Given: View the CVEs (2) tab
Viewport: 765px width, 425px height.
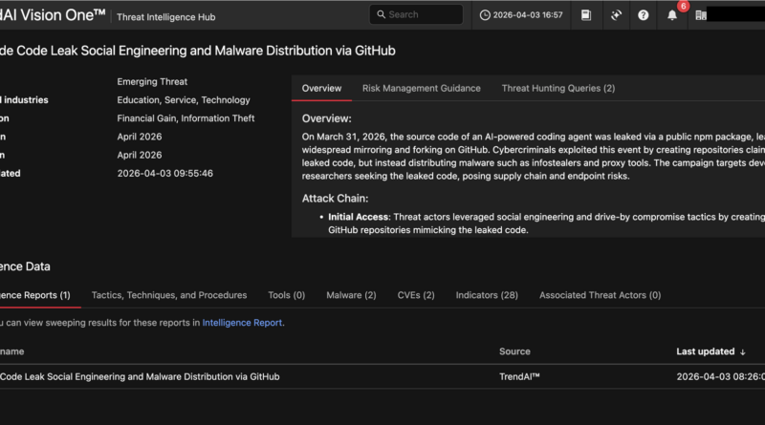Looking at the screenshot, I should click(416, 295).
